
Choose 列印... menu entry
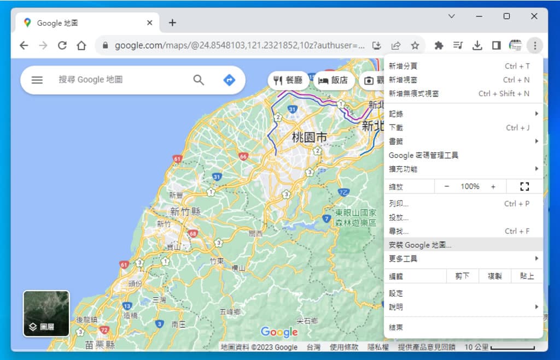(x=464, y=204)
